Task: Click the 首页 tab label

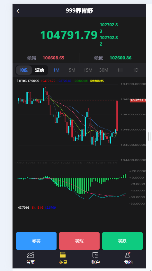Action: coord(31,262)
